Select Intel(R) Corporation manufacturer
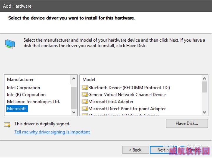 click(x=26, y=95)
